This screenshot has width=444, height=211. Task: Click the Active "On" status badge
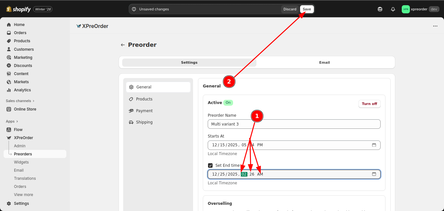click(x=228, y=103)
